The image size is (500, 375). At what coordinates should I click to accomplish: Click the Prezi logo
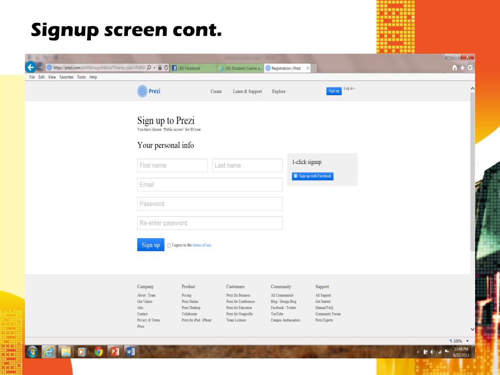coord(148,91)
